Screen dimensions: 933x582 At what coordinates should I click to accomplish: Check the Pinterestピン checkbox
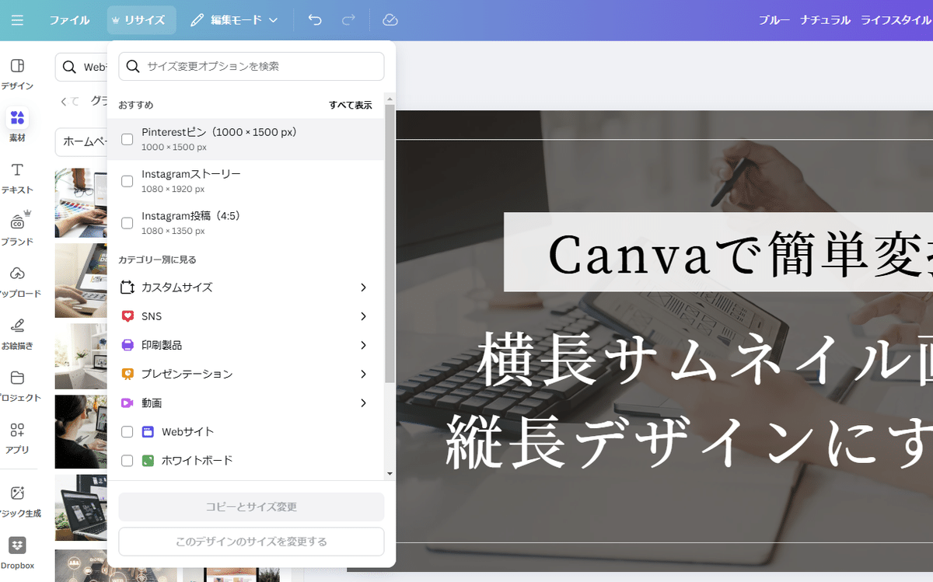(x=128, y=139)
